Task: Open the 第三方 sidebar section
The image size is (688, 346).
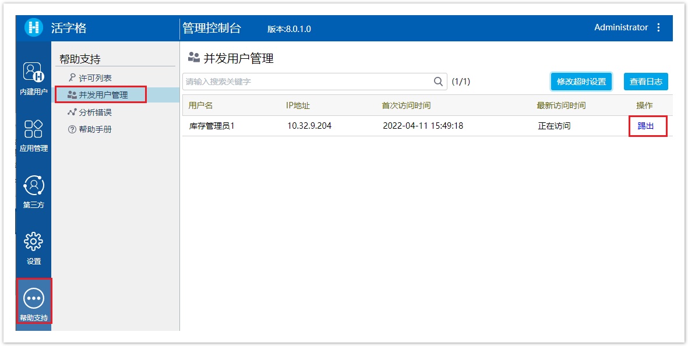Action: pyautogui.click(x=34, y=191)
